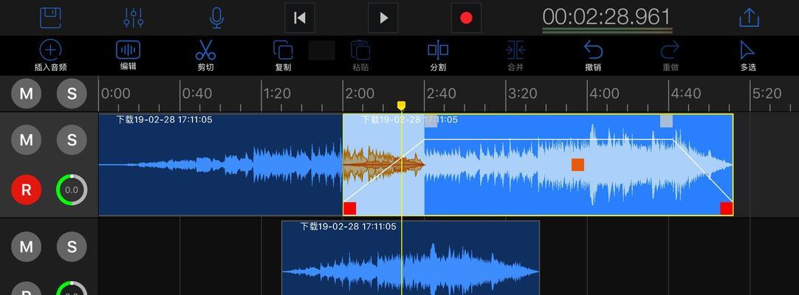799x295 pixels.
Task: Tap the save project floppy disk icon
Action: tap(51, 18)
